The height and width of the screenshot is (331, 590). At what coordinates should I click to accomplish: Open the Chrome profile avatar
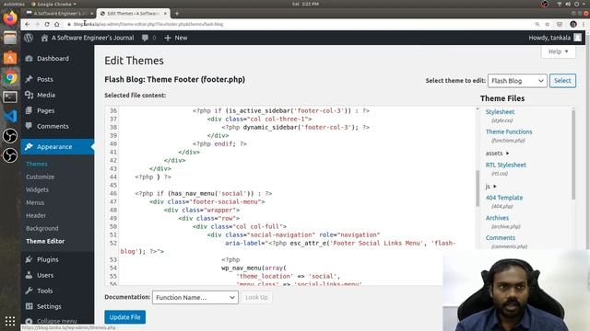point(573,24)
